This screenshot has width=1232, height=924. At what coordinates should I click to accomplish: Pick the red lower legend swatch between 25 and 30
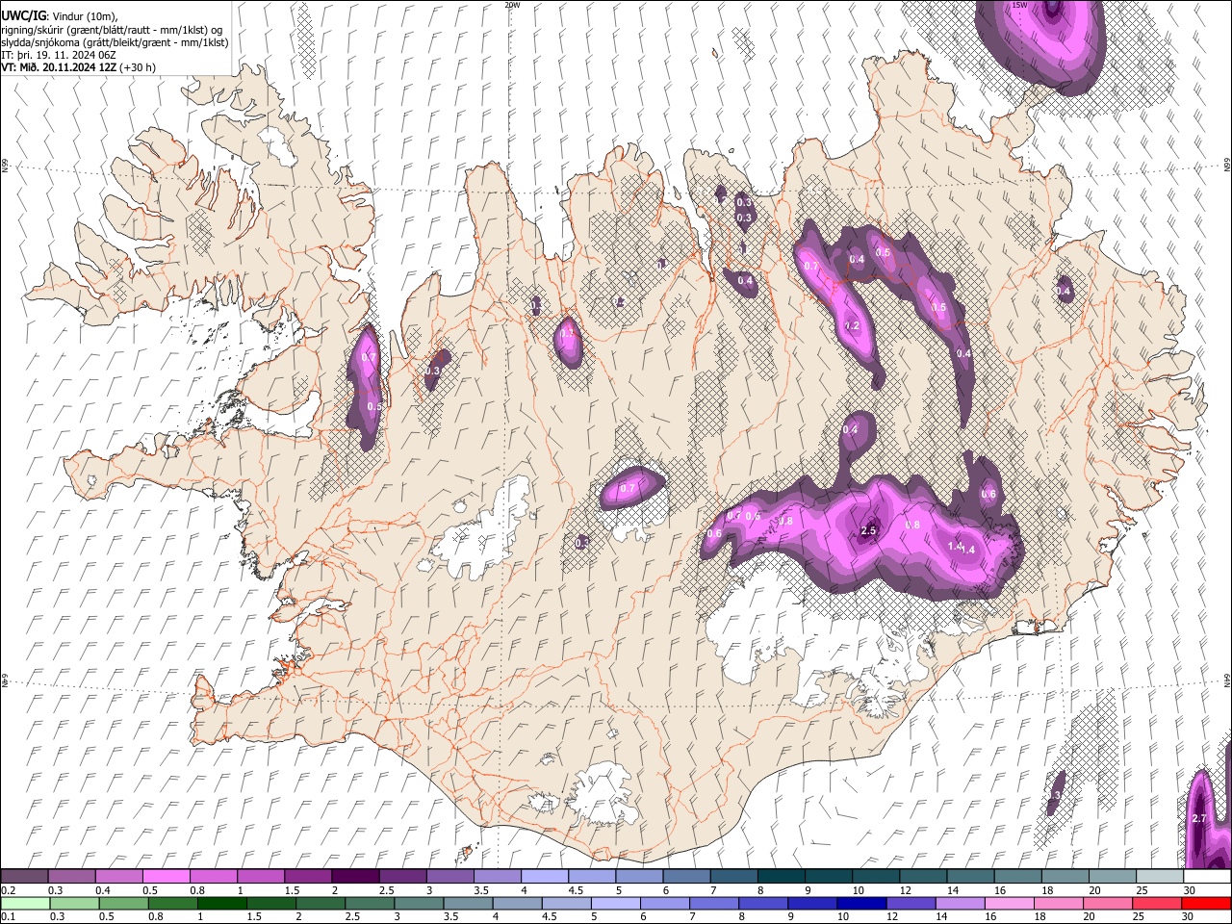(x=1159, y=903)
